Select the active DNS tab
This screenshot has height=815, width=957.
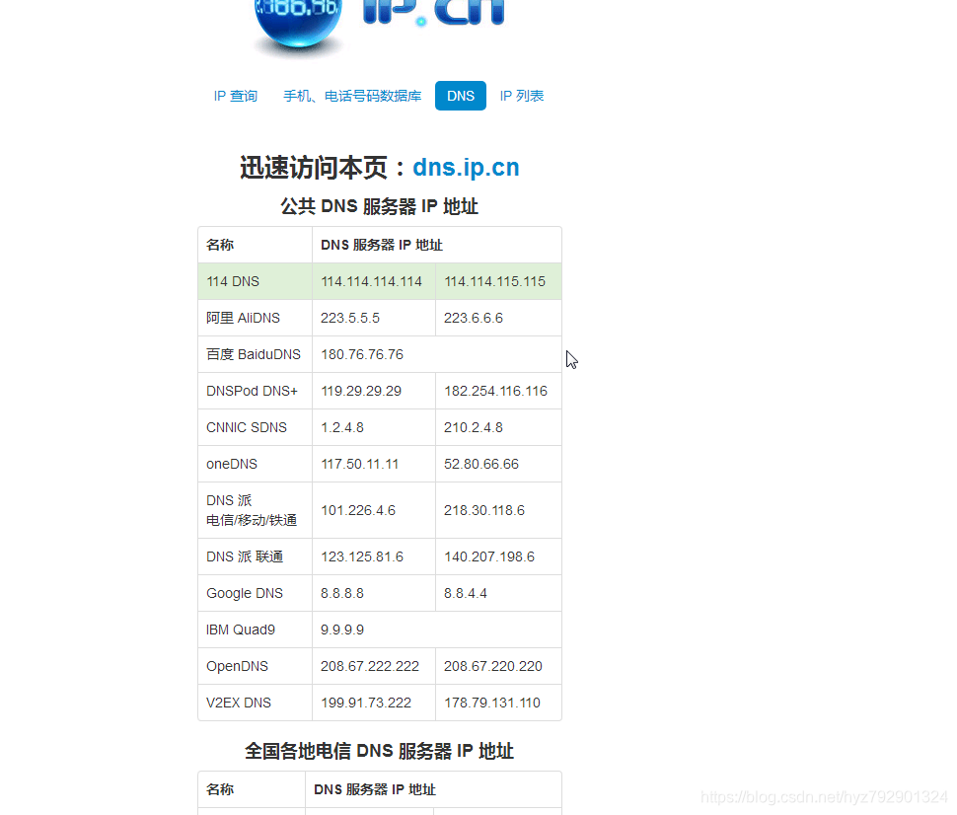point(460,96)
